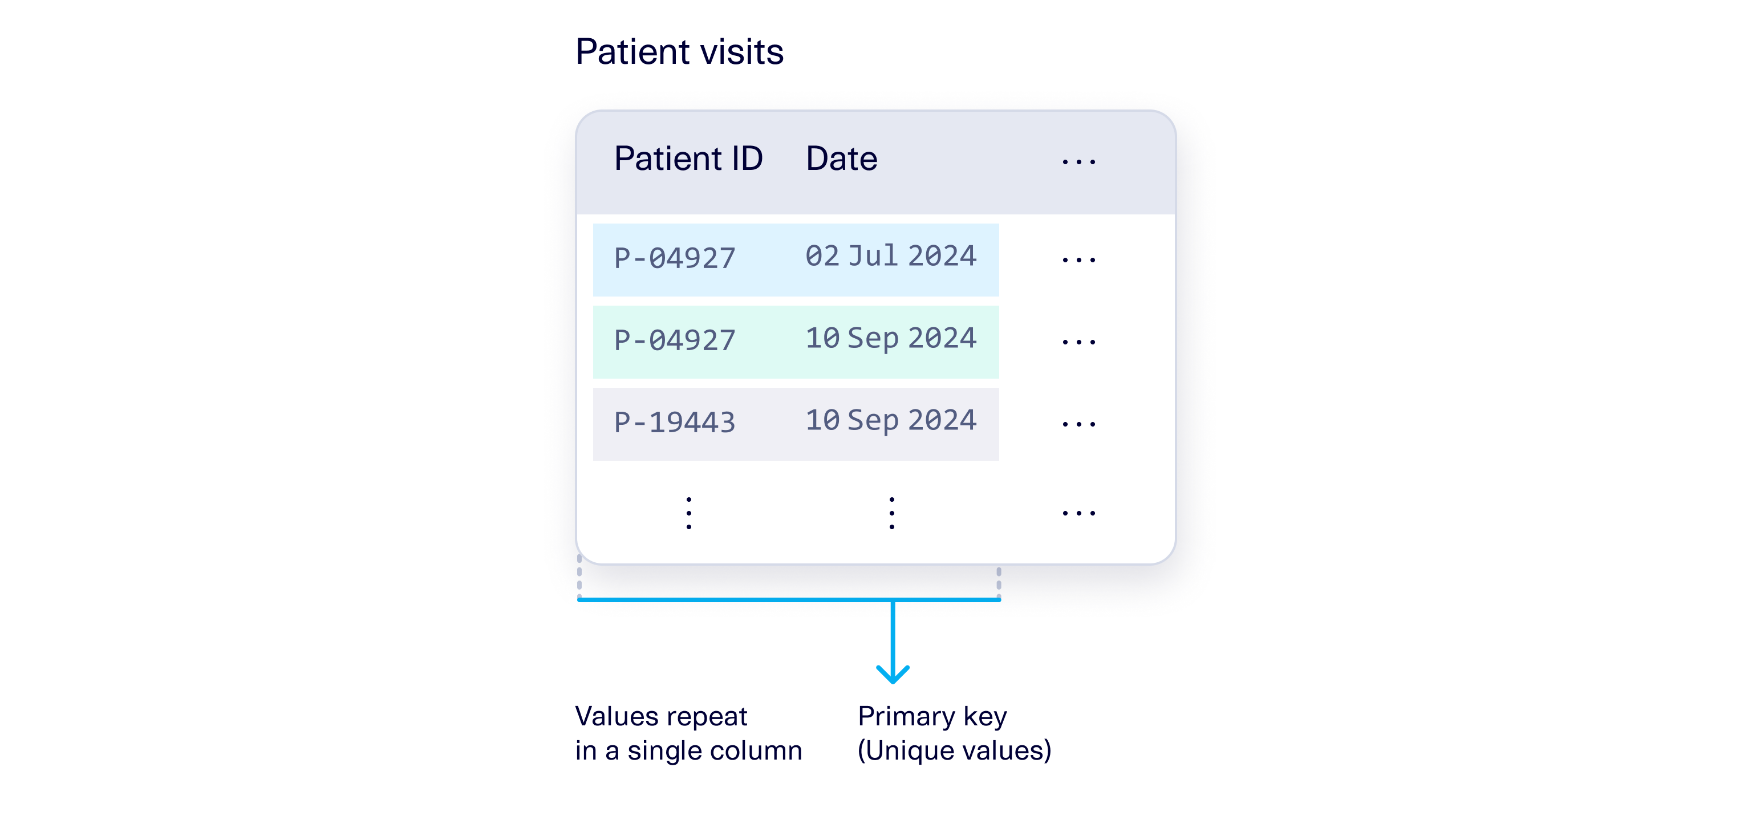The width and height of the screenshot is (1752, 828).
Task: Open the three-dot menu for the green row
Action: 1078,342
